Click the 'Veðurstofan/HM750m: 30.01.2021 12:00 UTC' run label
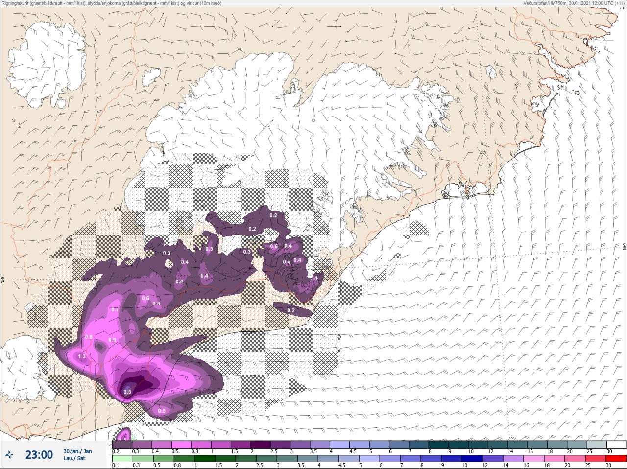The height and width of the screenshot is (469, 627). tap(574, 3)
